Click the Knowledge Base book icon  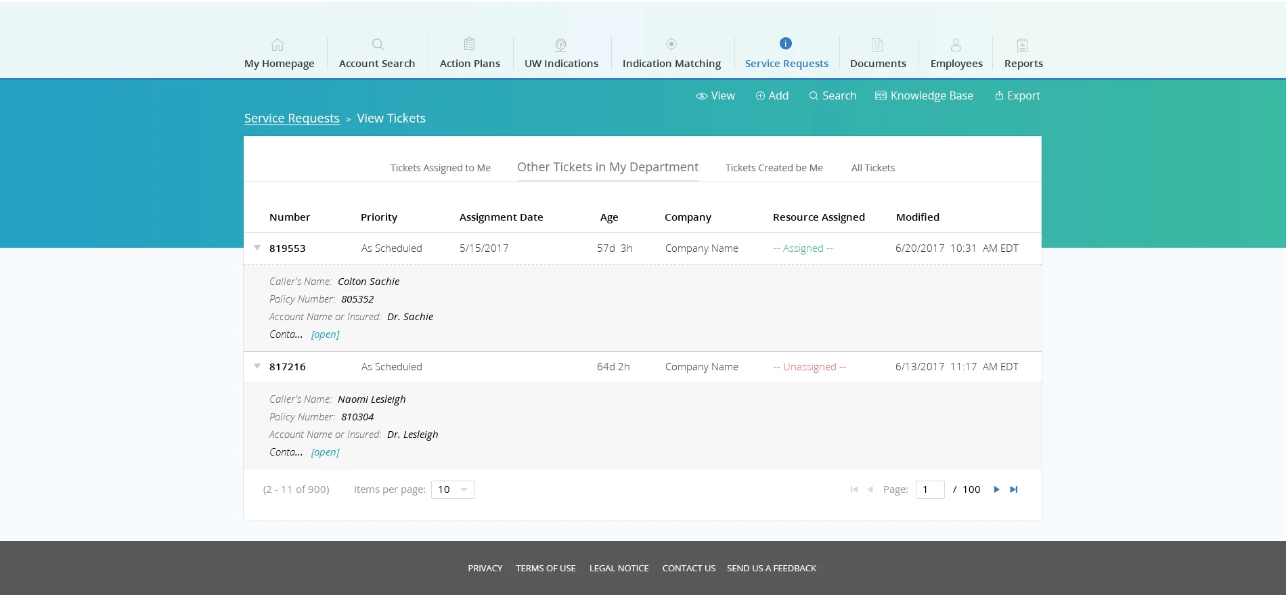(x=881, y=95)
